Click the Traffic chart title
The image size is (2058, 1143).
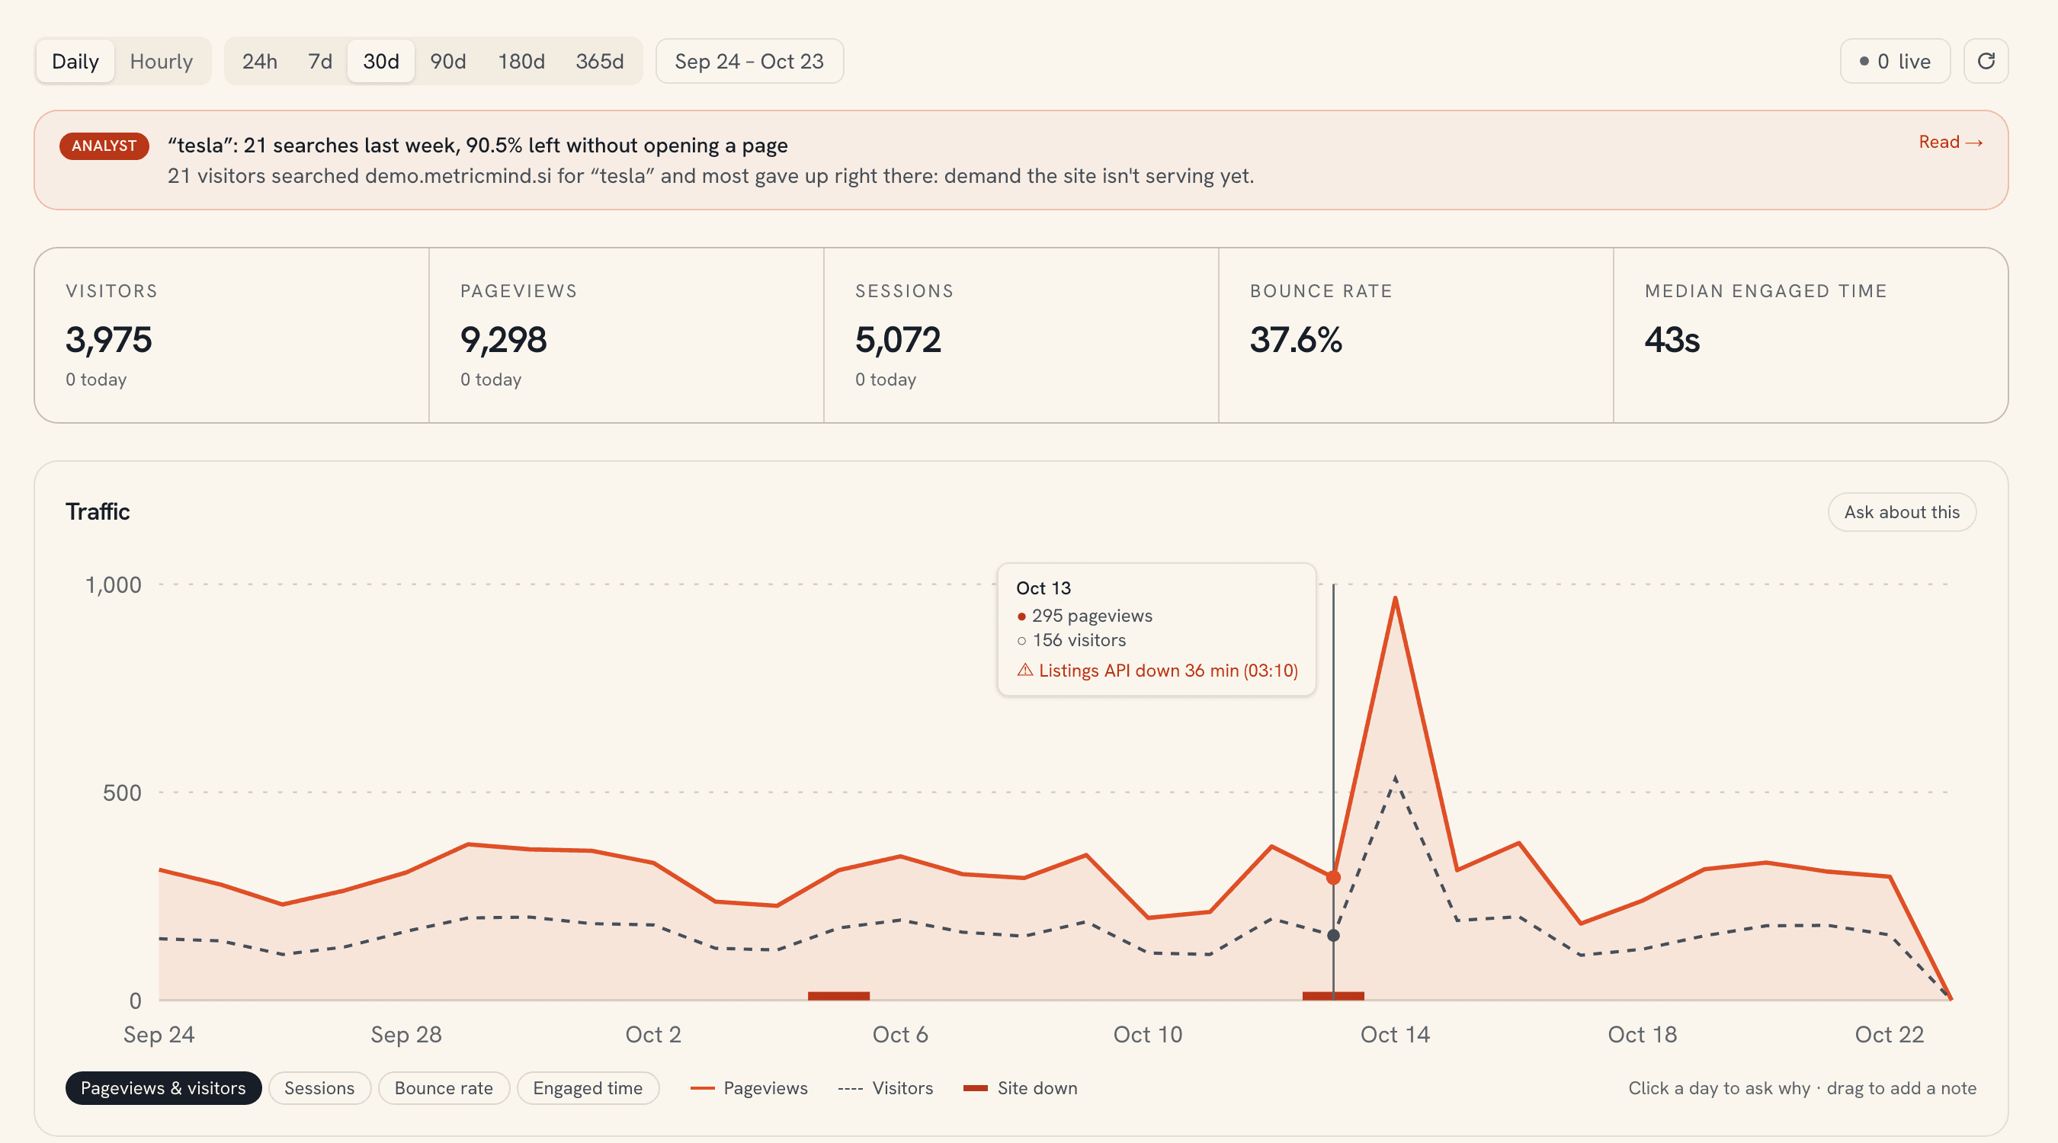point(98,511)
